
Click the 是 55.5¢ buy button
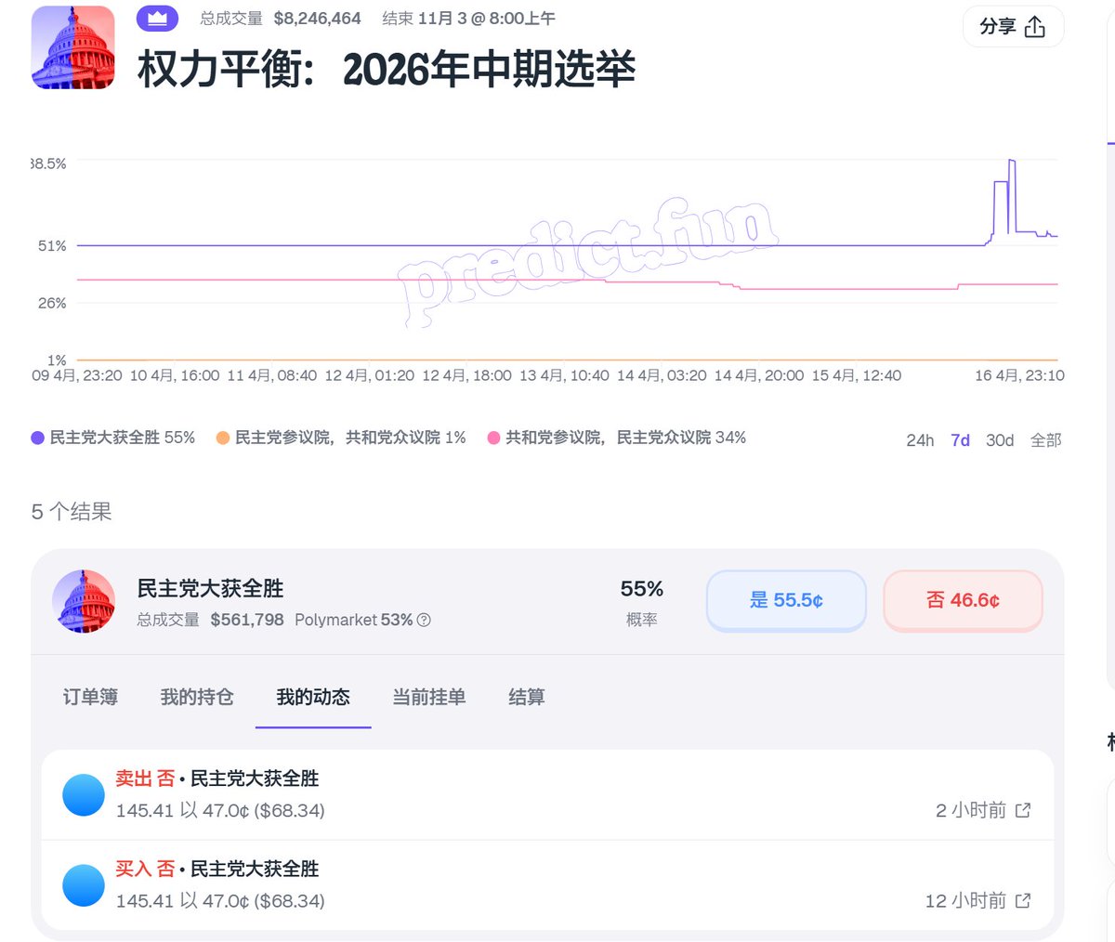pos(786,601)
